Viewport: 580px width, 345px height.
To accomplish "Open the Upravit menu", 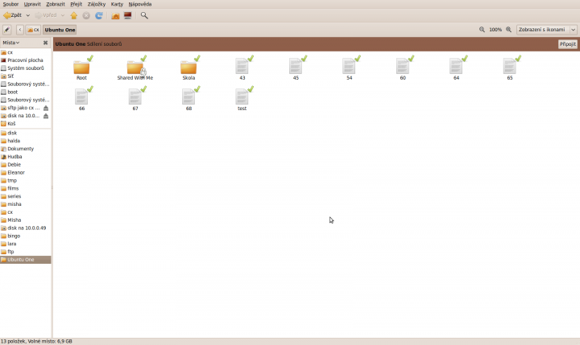I will pos(32,4).
